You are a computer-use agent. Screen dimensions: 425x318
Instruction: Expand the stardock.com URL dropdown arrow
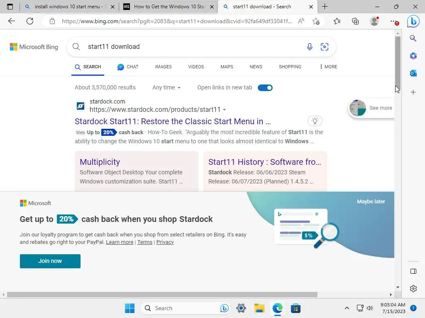coord(224,110)
